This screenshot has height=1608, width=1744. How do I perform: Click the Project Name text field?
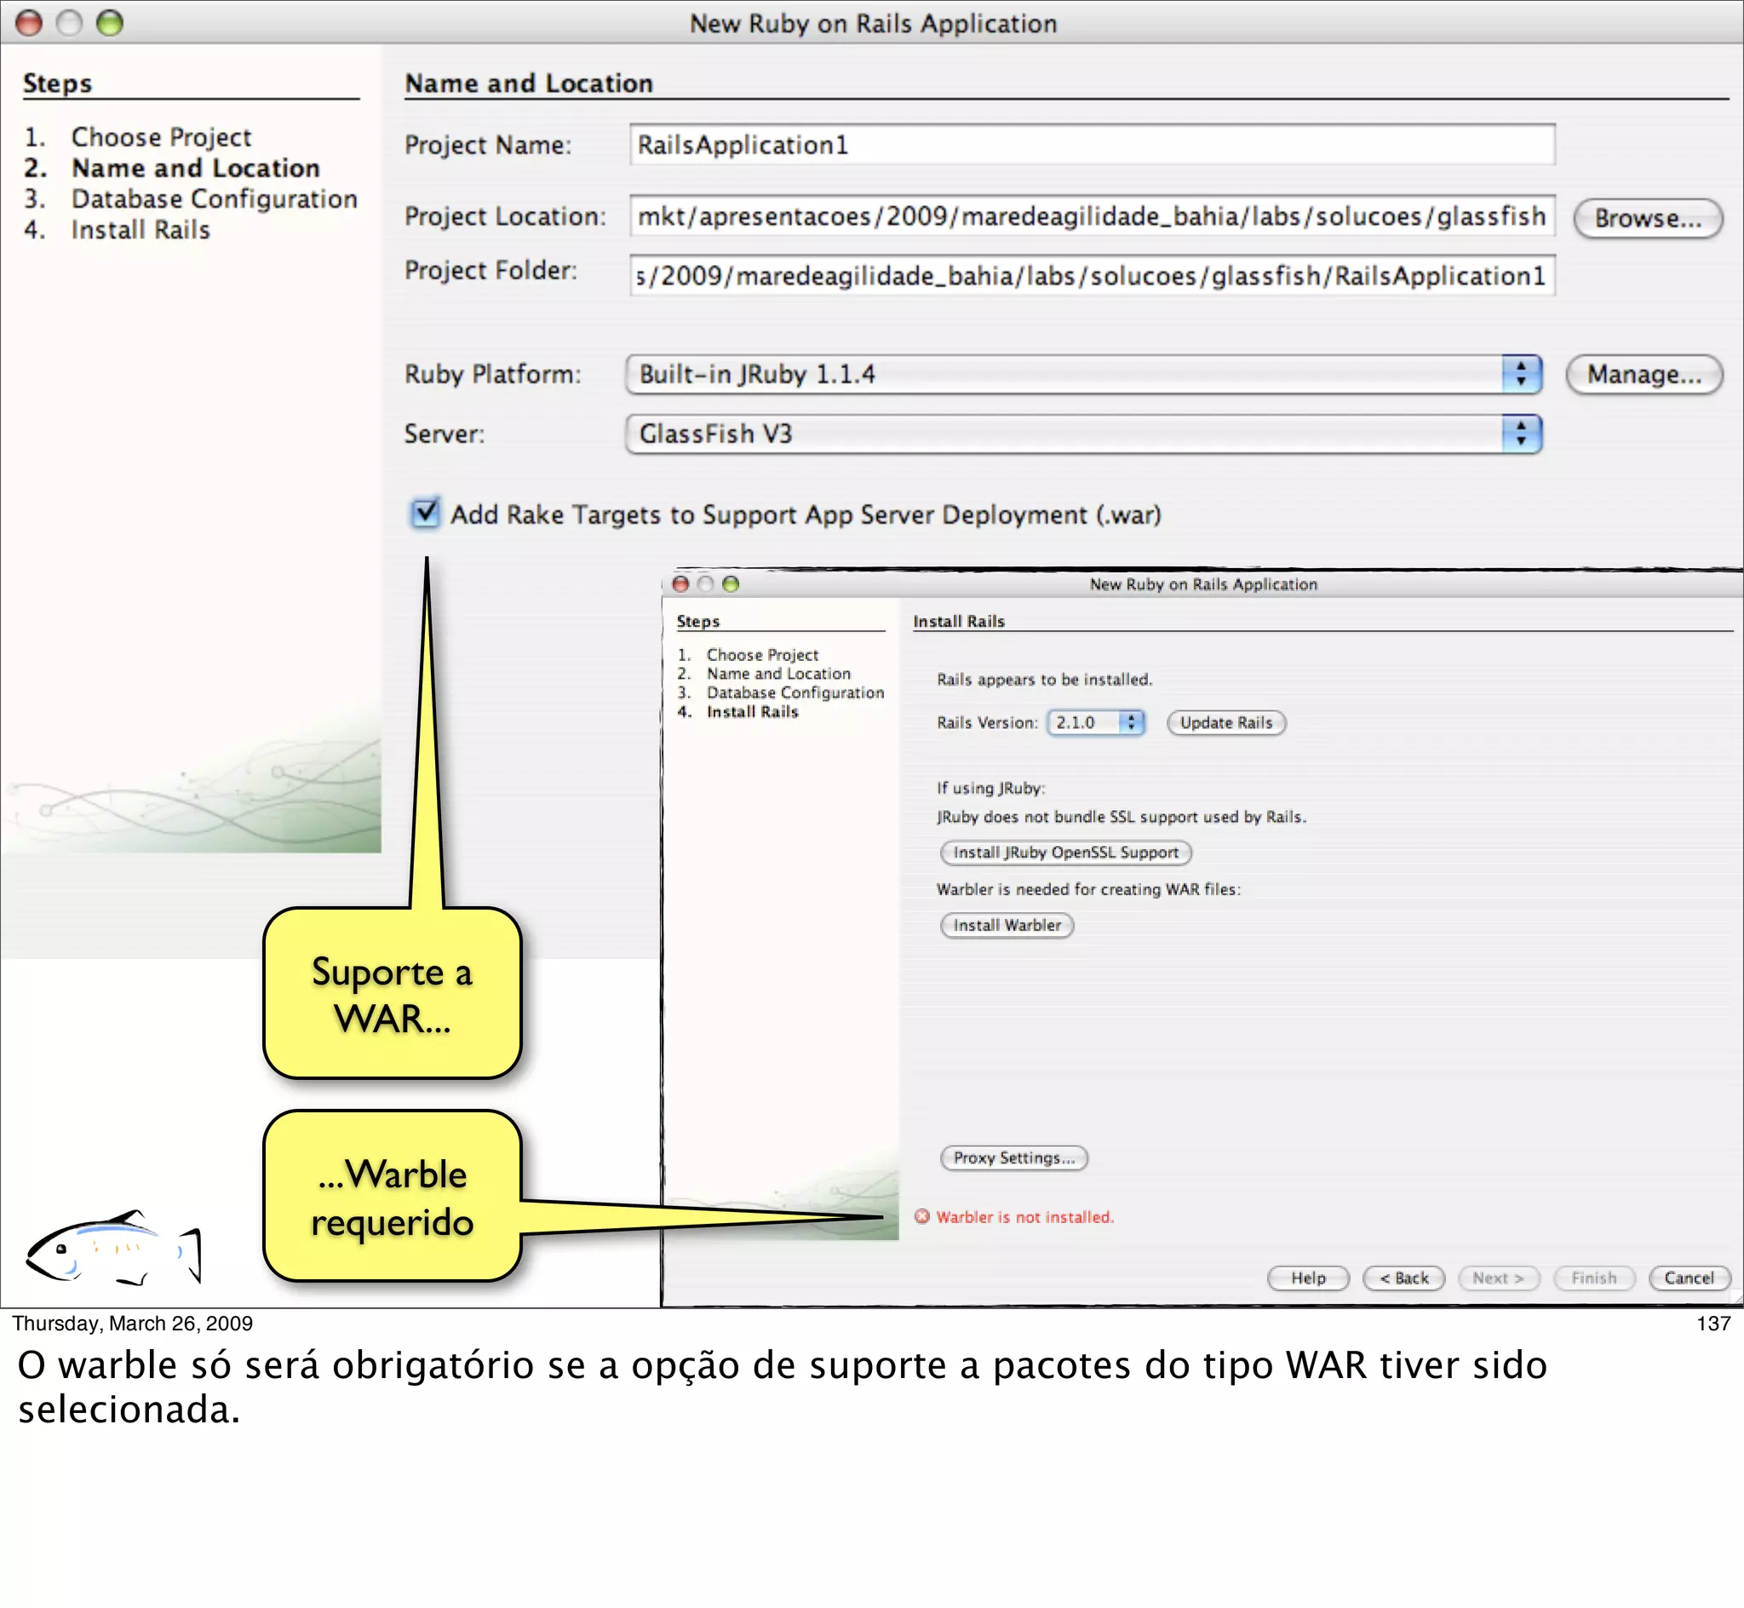[x=1091, y=145]
